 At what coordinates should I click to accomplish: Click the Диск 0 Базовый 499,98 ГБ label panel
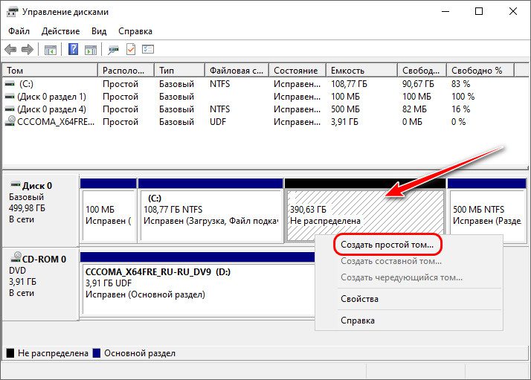click(41, 210)
